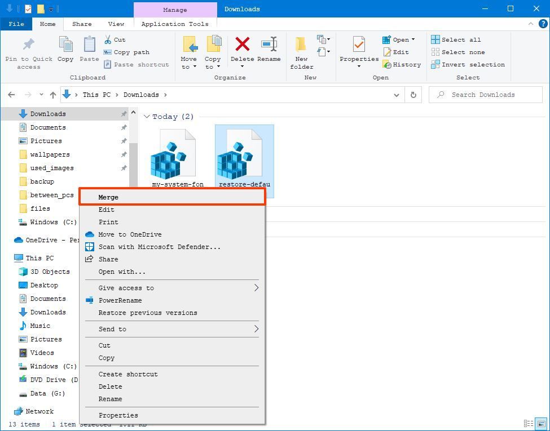Viewport: 550px width, 431px height.
Task: Invert the current selection
Action: 468,64
